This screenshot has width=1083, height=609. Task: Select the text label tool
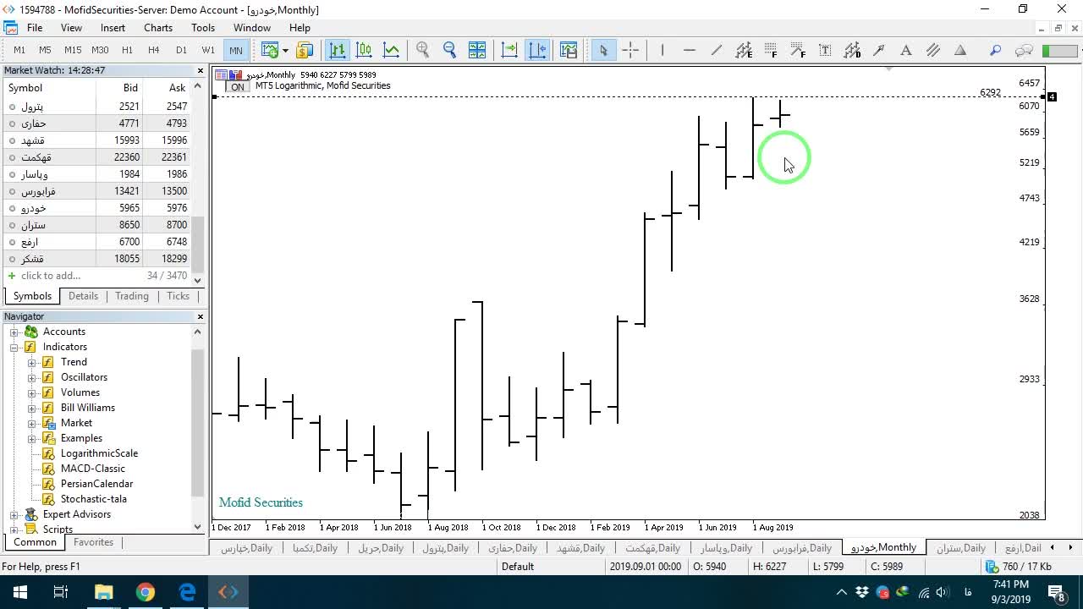825,50
